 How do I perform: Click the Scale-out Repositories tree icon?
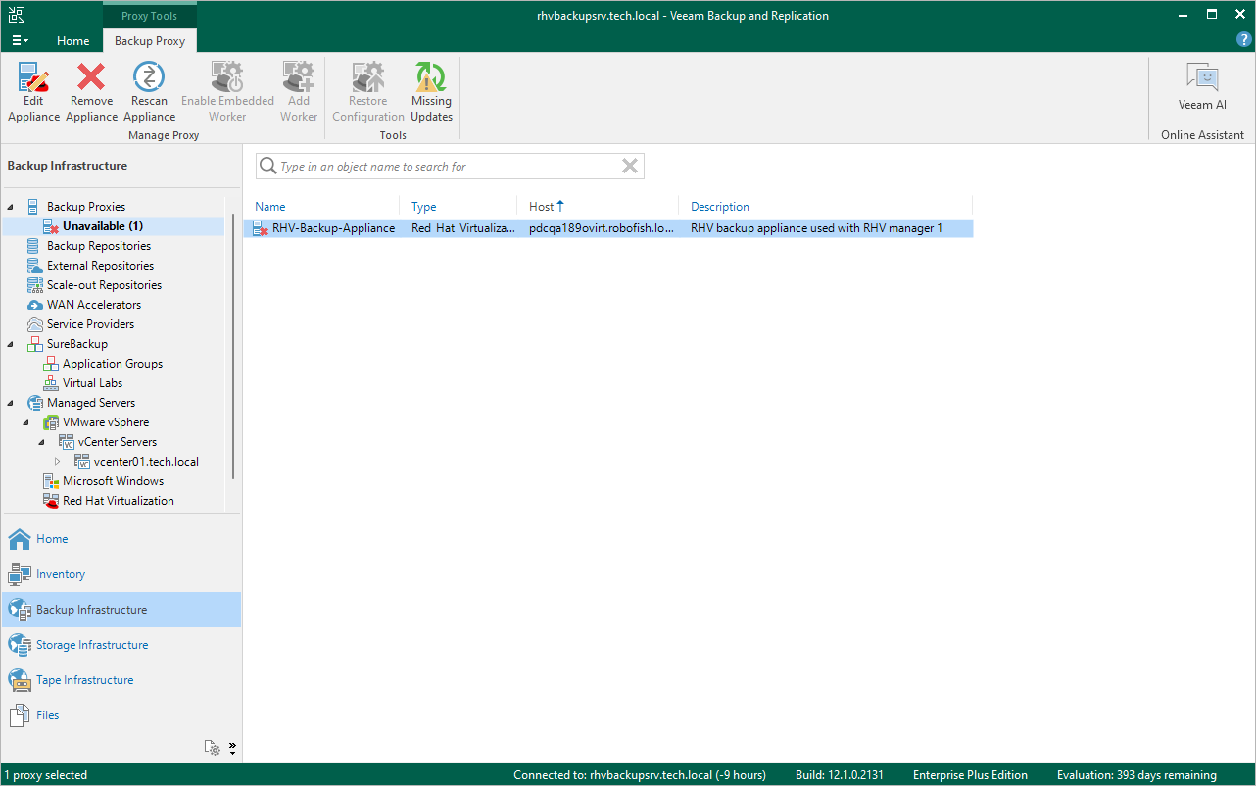pos(34,285)
